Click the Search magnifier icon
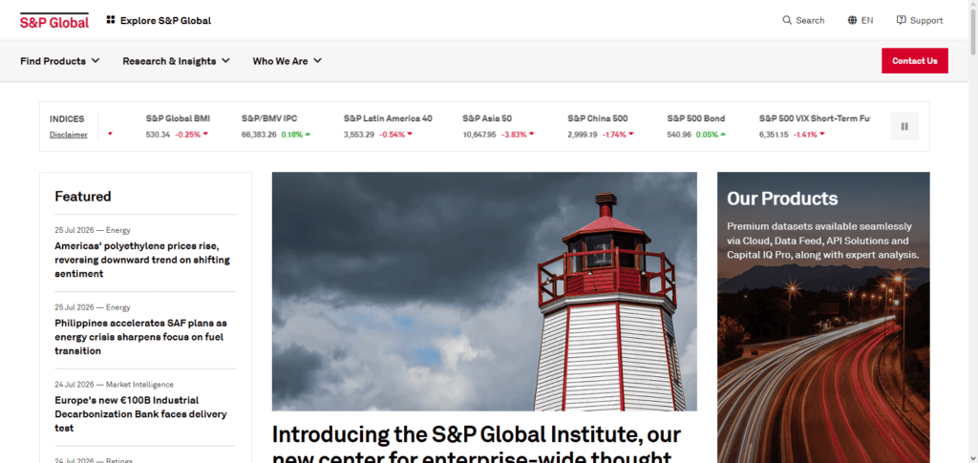This screenshot has height=463, width=978. 787,20
